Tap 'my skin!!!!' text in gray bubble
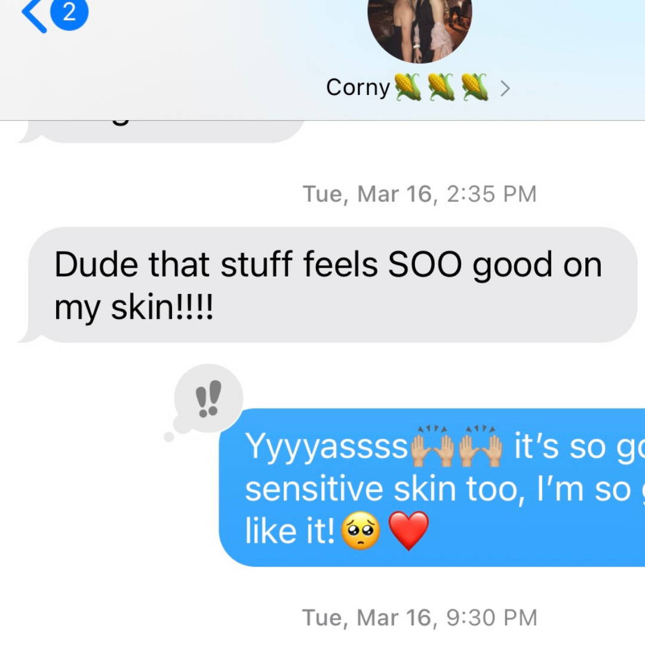The height and width of the screenshot is (645, 645). coord(134,308)
